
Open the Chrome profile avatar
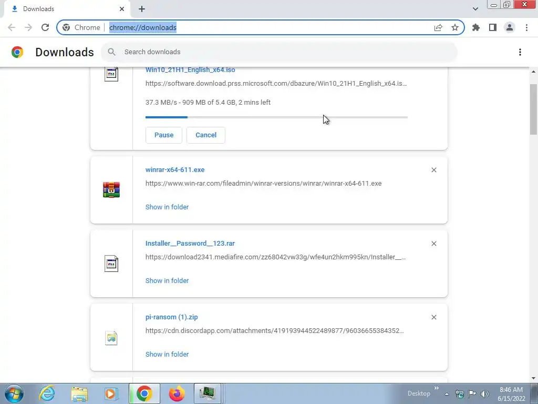click(x=510, y=27)
